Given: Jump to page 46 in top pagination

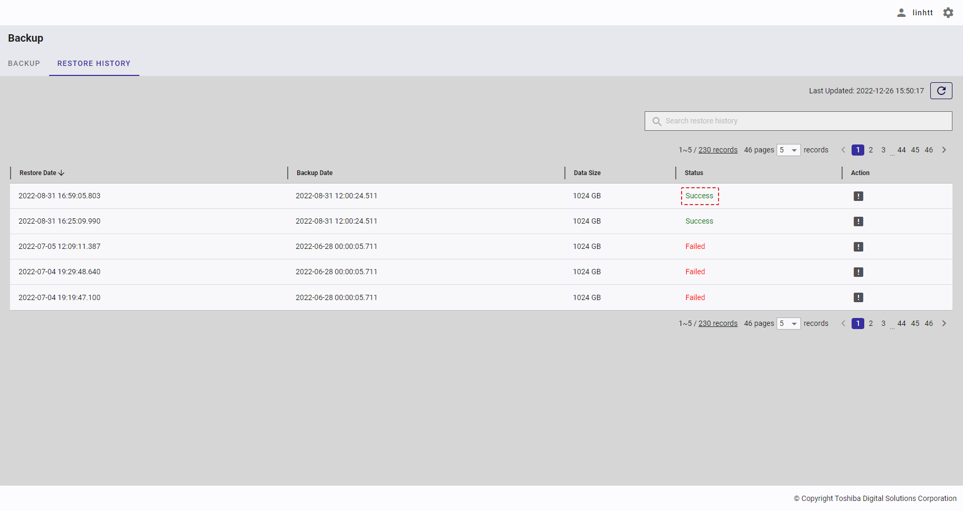Looking at the screenshot, I should click(929, 150).
